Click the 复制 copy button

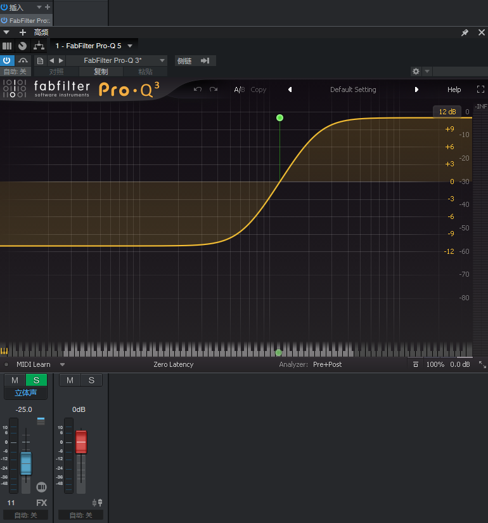[101, 71]
